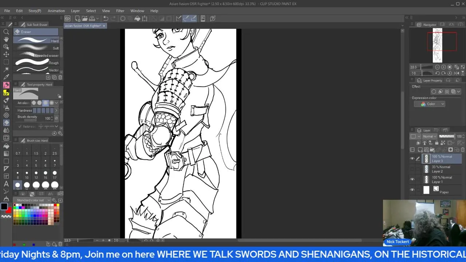Delete color trash icon in color set panel
The image size is (466, 262).
pos(60,244)
